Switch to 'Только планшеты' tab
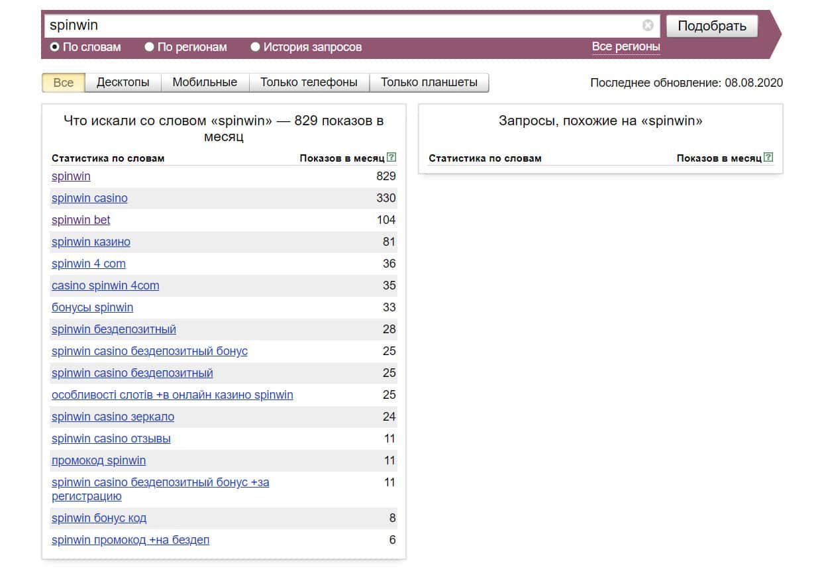818x579 pixels. [x=429, y=83]
